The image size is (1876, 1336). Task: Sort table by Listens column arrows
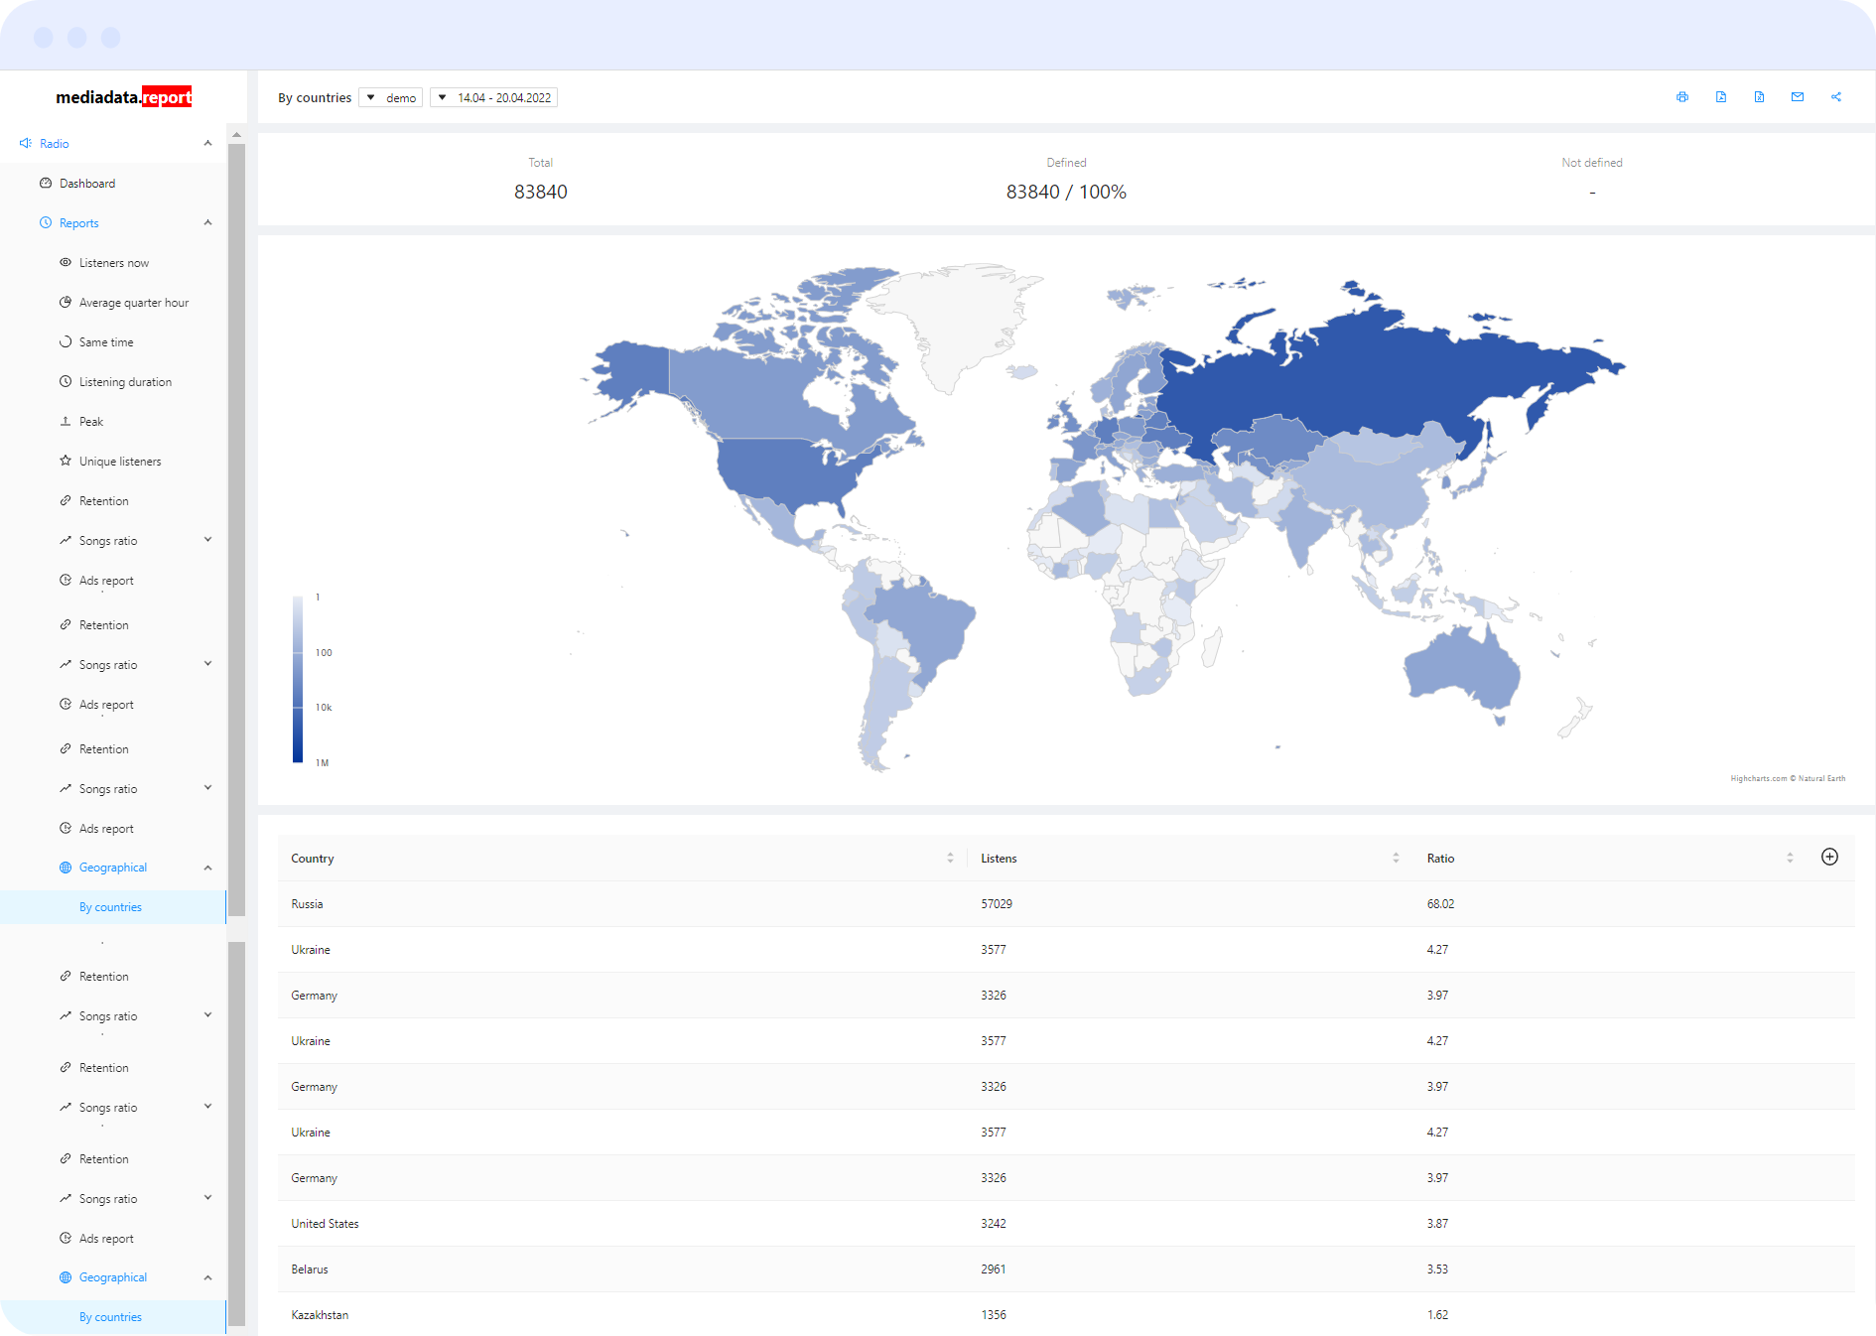click(1396, 859)
